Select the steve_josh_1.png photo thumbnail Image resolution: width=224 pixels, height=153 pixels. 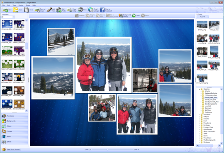click(202, 78)
